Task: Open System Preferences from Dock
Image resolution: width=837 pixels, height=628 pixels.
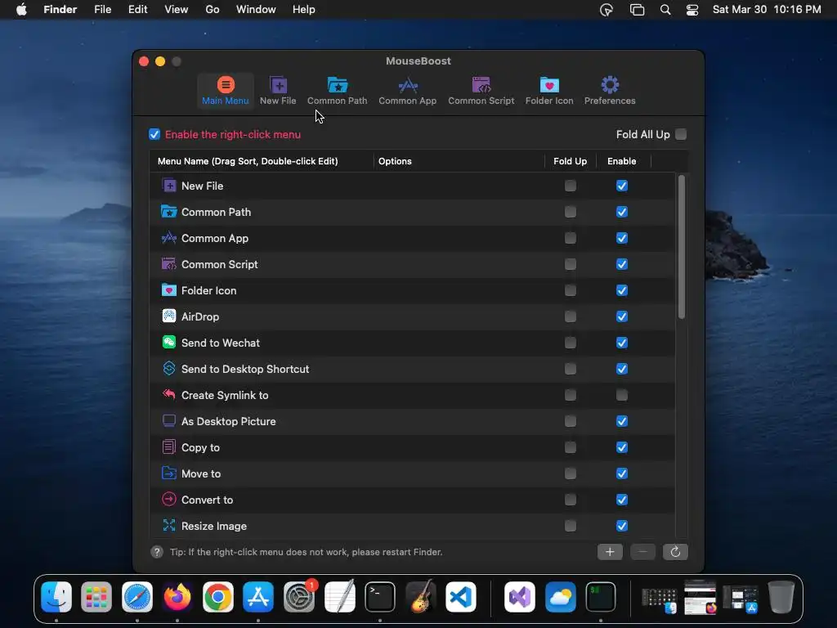Action: [x=299, y=596]
